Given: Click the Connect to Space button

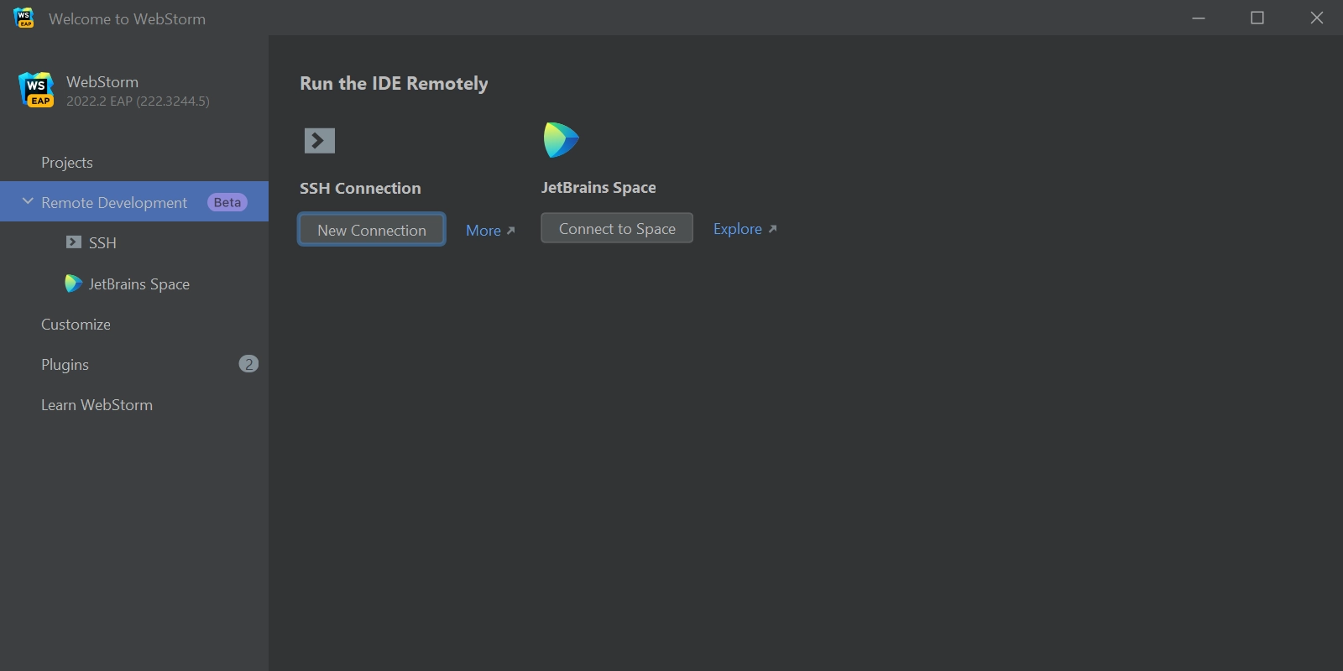Looking at the screenshot, I should [617, 228].
